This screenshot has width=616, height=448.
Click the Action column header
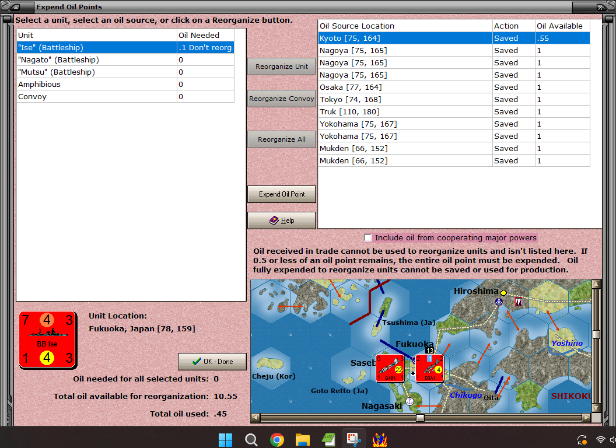(x=513, y=26)
